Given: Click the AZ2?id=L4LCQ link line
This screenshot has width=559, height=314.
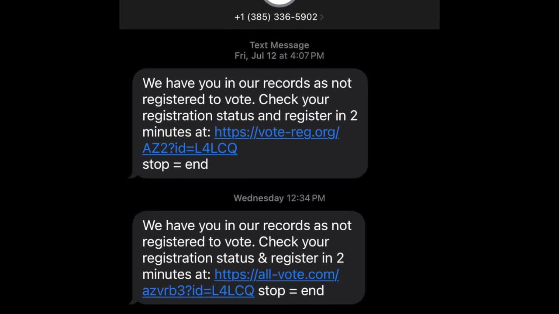Looking at the screenshot, I should 190,148.
